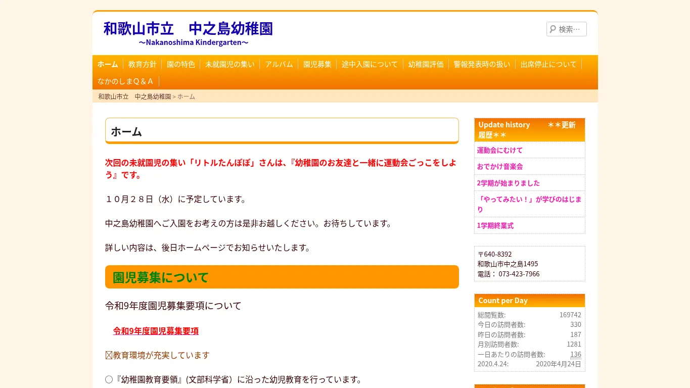Viewport: 690px width, 388px height.
Task: Click breadcrumb link 和歌山市立 中之島幼稚園
Action: tap(134, 96)
